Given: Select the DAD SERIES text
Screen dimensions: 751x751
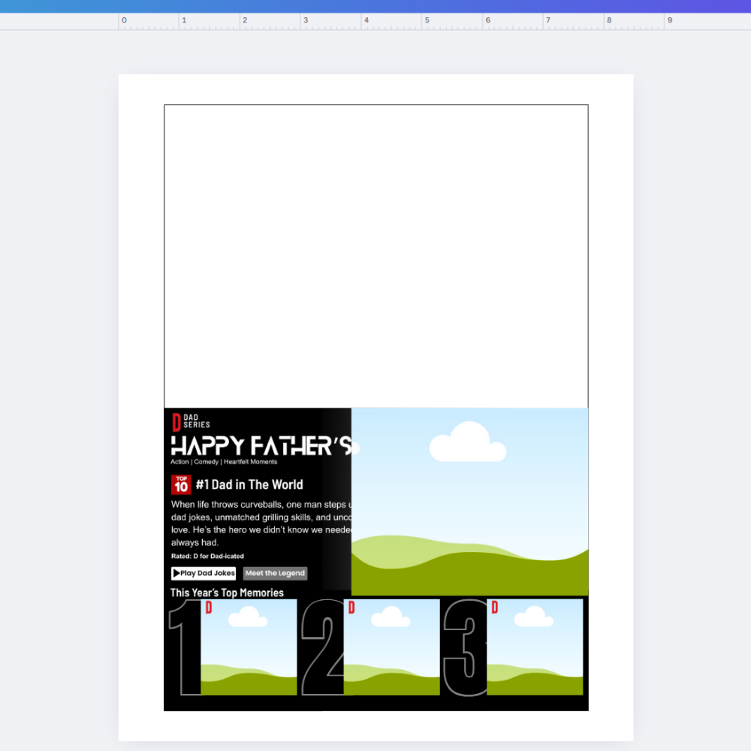Looking at the screenshot, I should pos(196,421).
